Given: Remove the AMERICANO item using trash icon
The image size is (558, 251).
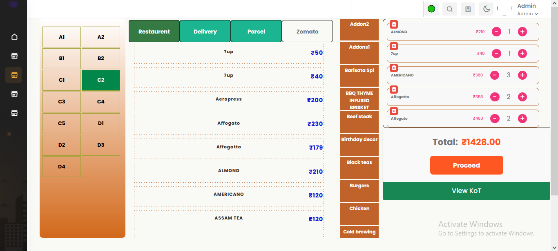Looking at the screenshot, I should click(x=394, y=68).
